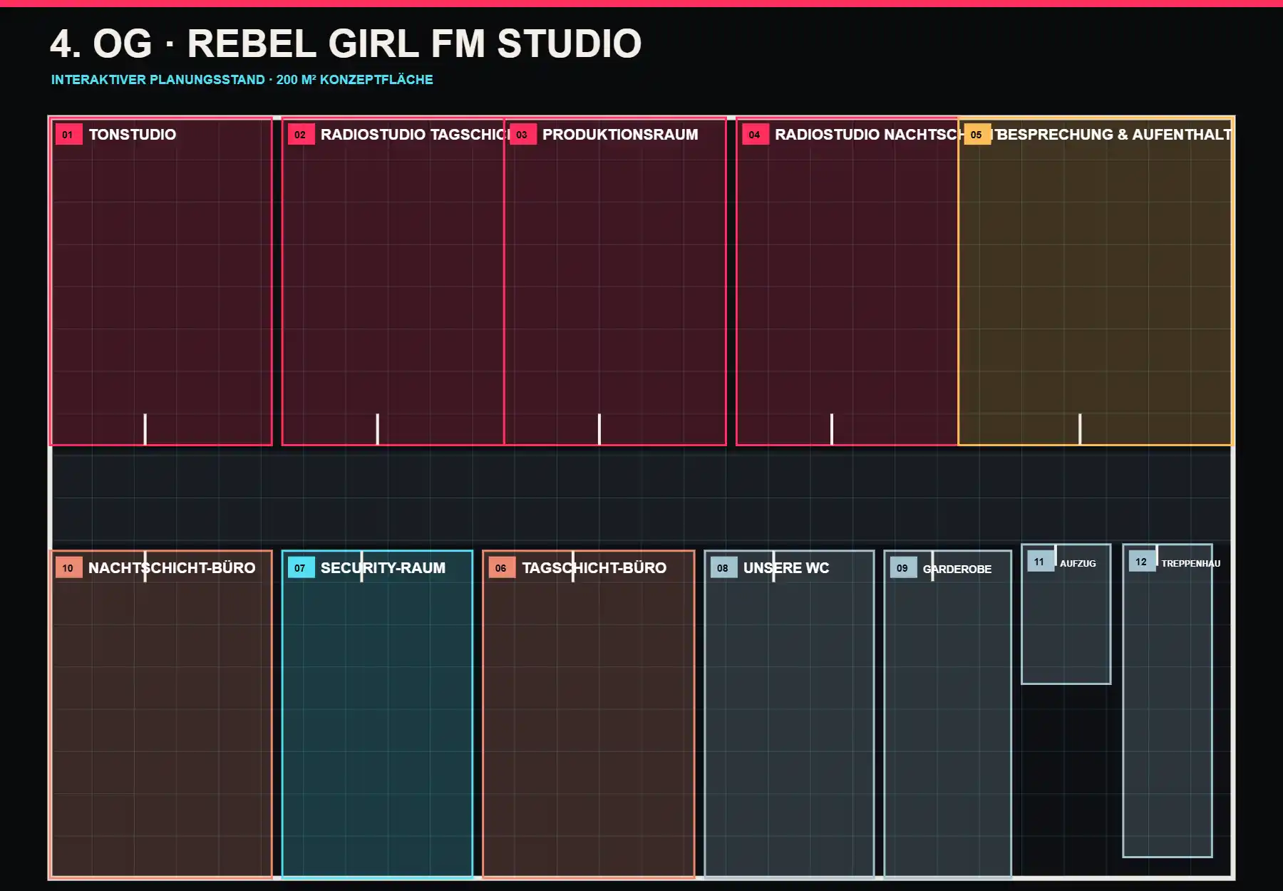Viewport: 1283px width, 891px height.
Task: Select the 'SECURITY-RAUM' room label
Action: 383,568
